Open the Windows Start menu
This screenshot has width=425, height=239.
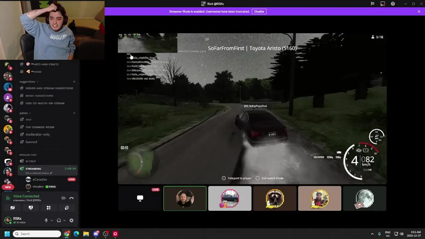7,234
